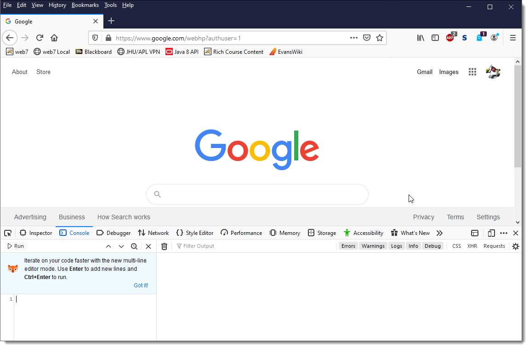Open Google Images link
This screenshot has width=529, height=348.
pos(449,72)
